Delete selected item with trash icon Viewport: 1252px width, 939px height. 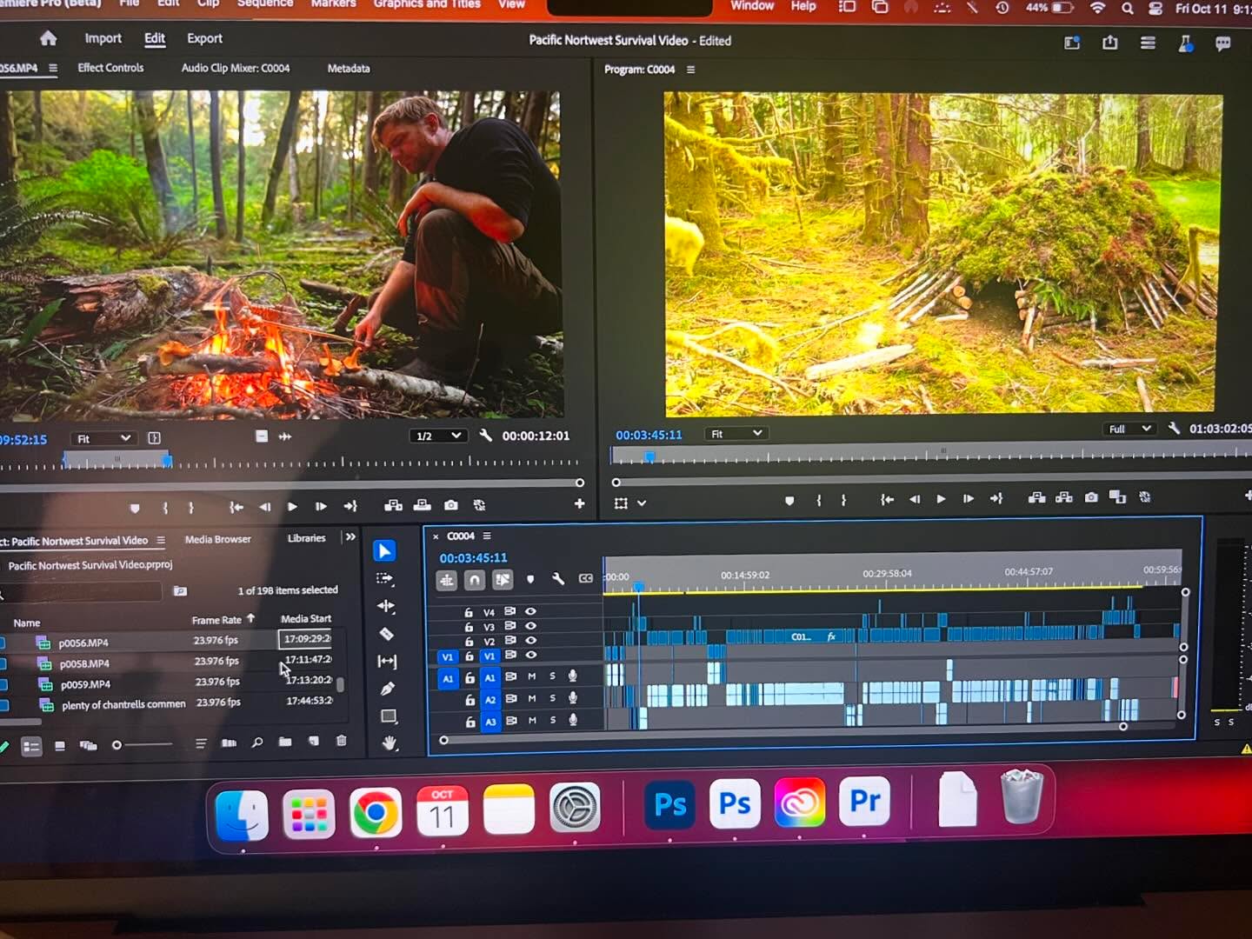pyautogui.click(x=341, y=741)
